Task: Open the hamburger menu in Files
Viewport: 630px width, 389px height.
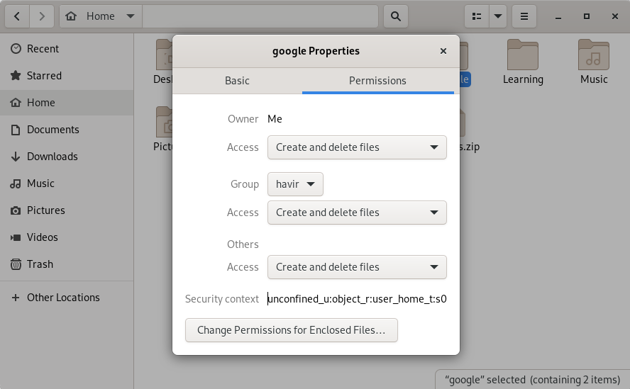Action: point(524,16)
